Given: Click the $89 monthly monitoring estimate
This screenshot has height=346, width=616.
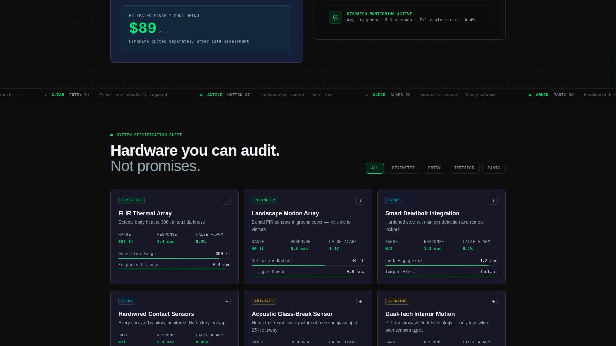Looking at the screenshot, I should coord(143,28).
